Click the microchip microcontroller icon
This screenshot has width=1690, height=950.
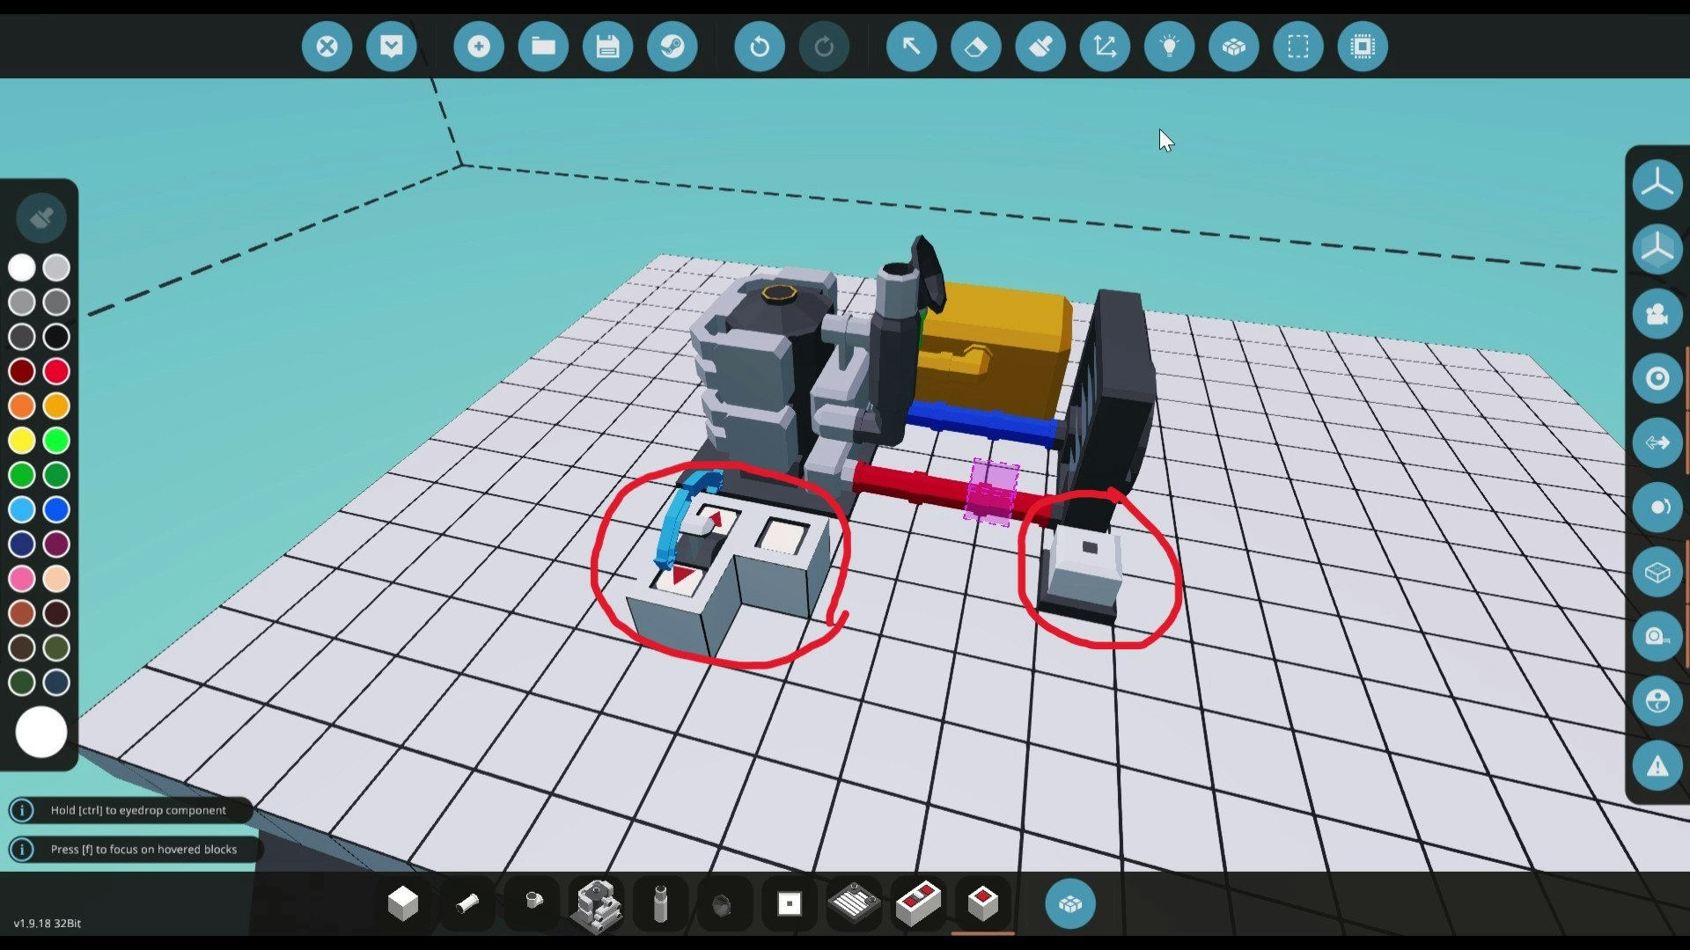1363,46
